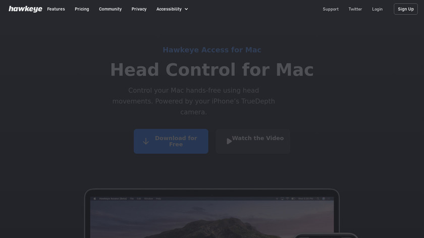Click the Mac desktop preview image
The image size is (424, 238).
pyautogui.click(x=212, y=217)
